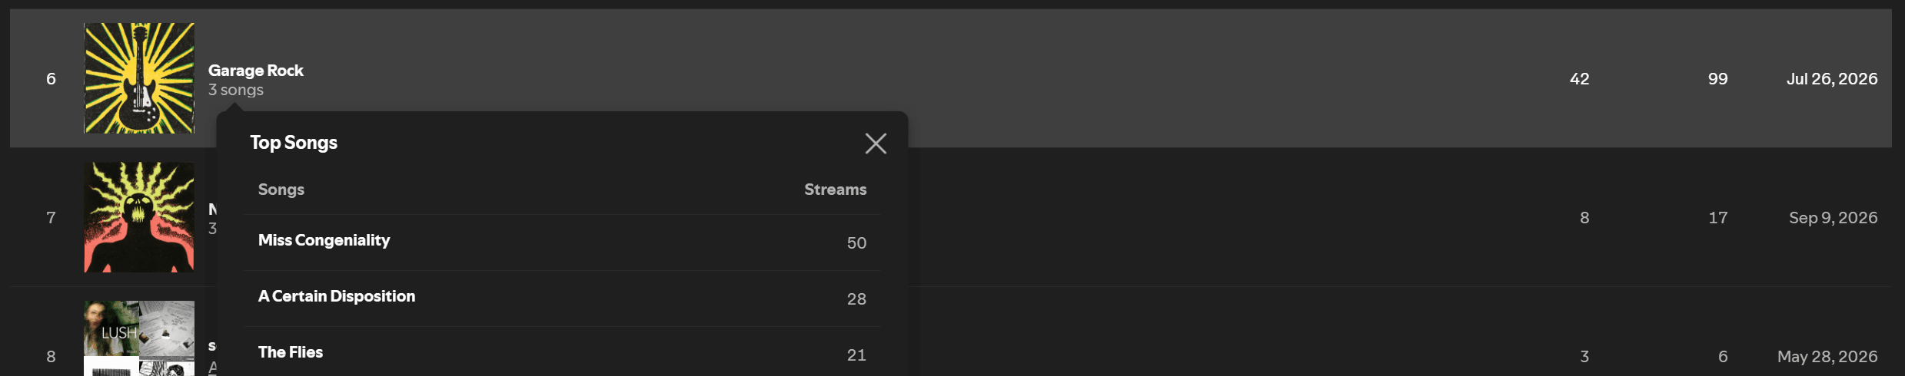This screenshot has width=1905, height=376.
Task: Sort by the Streams column header
Action: 835,190
